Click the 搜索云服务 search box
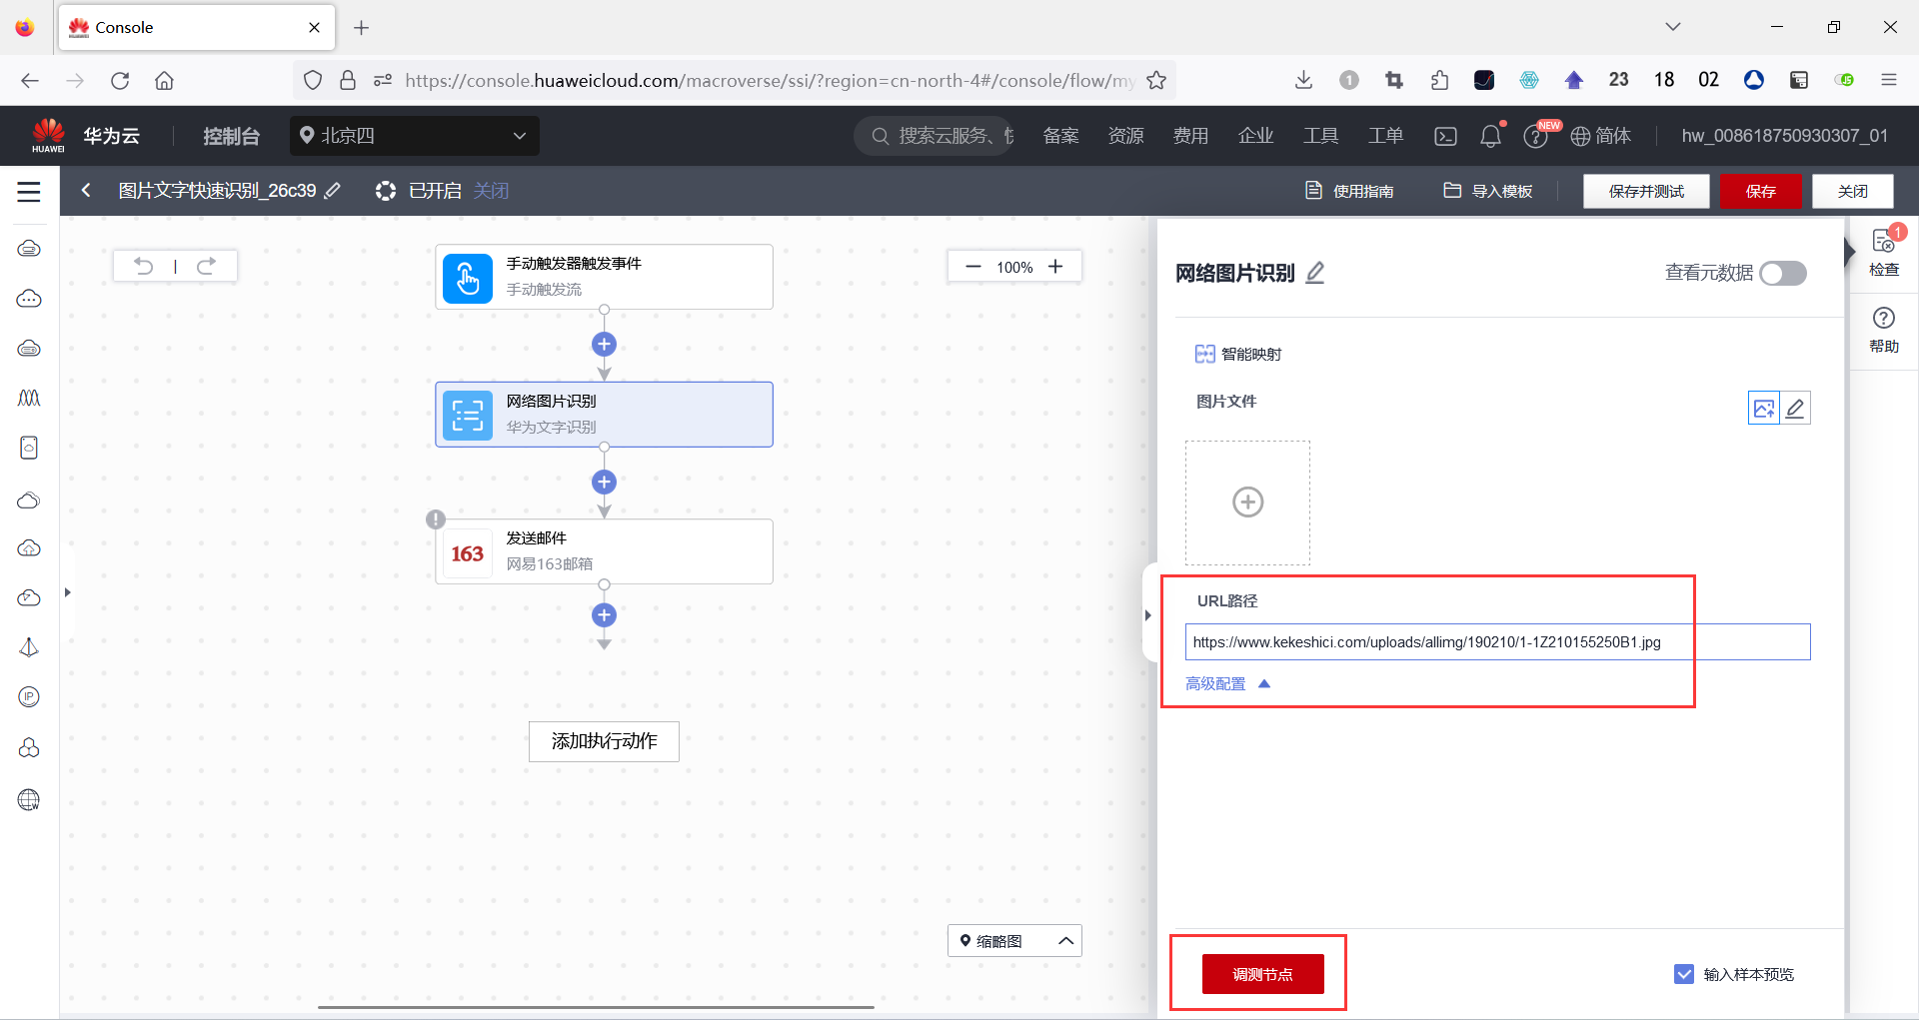Image resolution: width=1919 pixels, height=1020 pixels. 934,136
